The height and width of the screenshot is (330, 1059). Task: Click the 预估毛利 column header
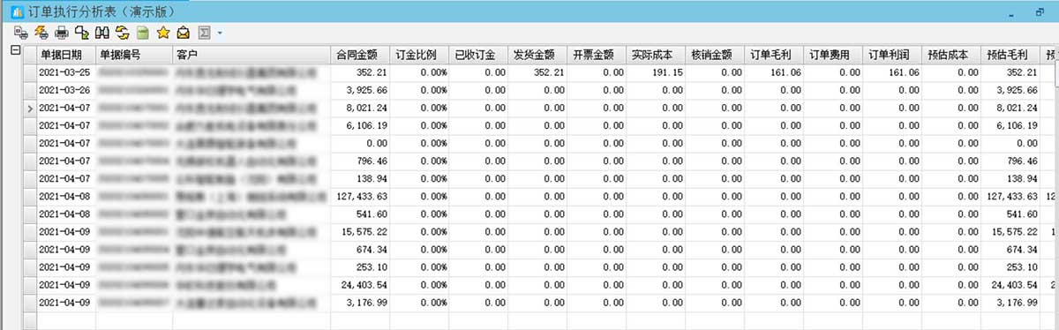[1011, 54]
